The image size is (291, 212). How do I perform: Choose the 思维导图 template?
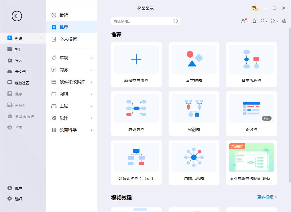pos(136,114)
